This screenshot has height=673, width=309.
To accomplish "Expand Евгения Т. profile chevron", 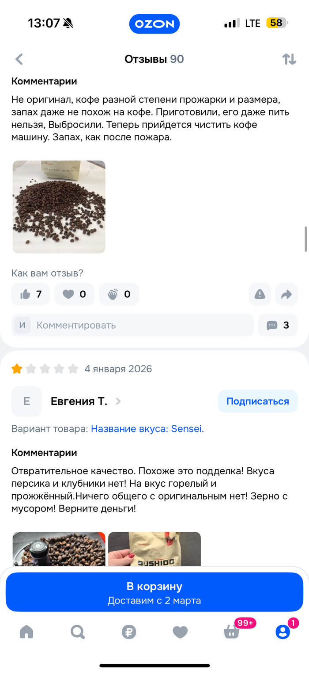I will [118, 401].
